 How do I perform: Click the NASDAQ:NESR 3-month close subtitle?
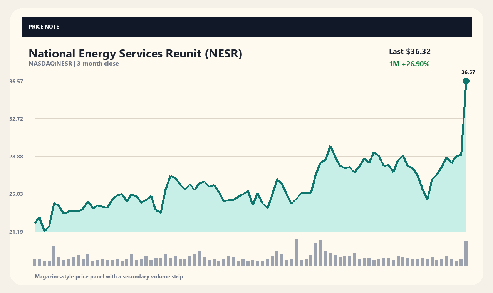(x=74, y=64)
